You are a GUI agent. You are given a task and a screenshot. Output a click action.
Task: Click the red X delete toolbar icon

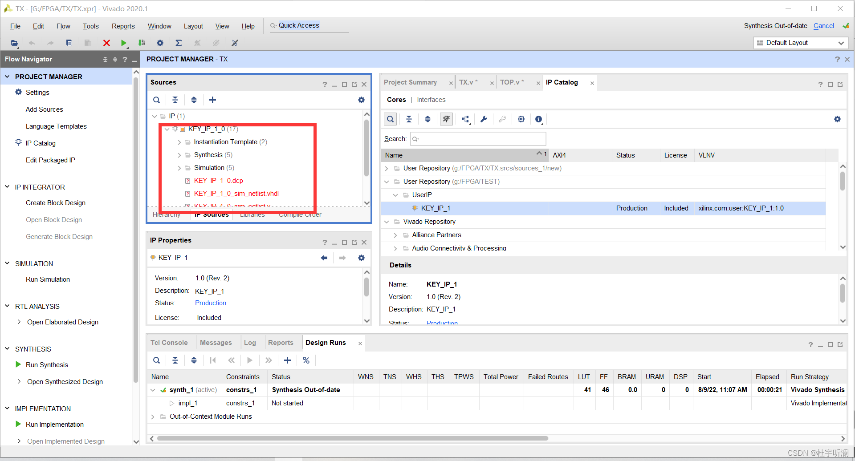point(106,43)
